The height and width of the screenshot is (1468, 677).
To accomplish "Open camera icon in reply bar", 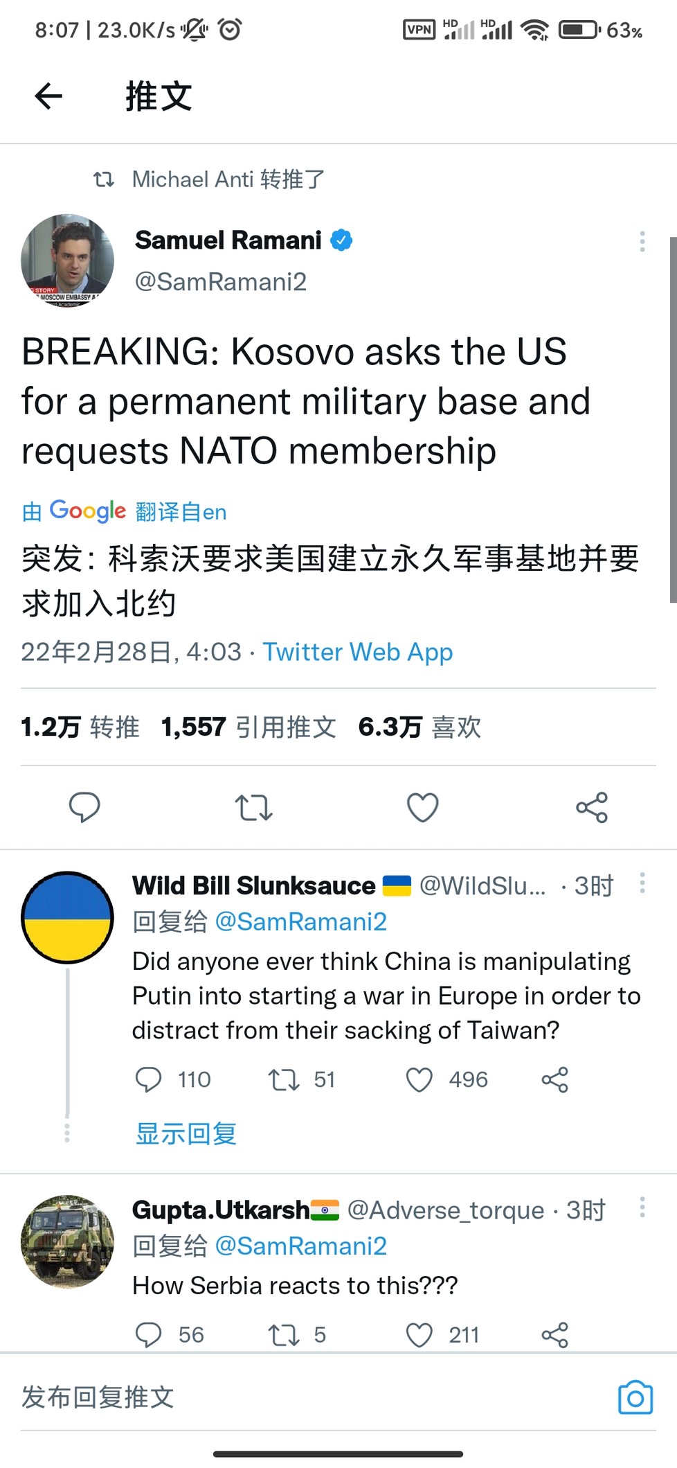I will click(x=635, y=1397).
